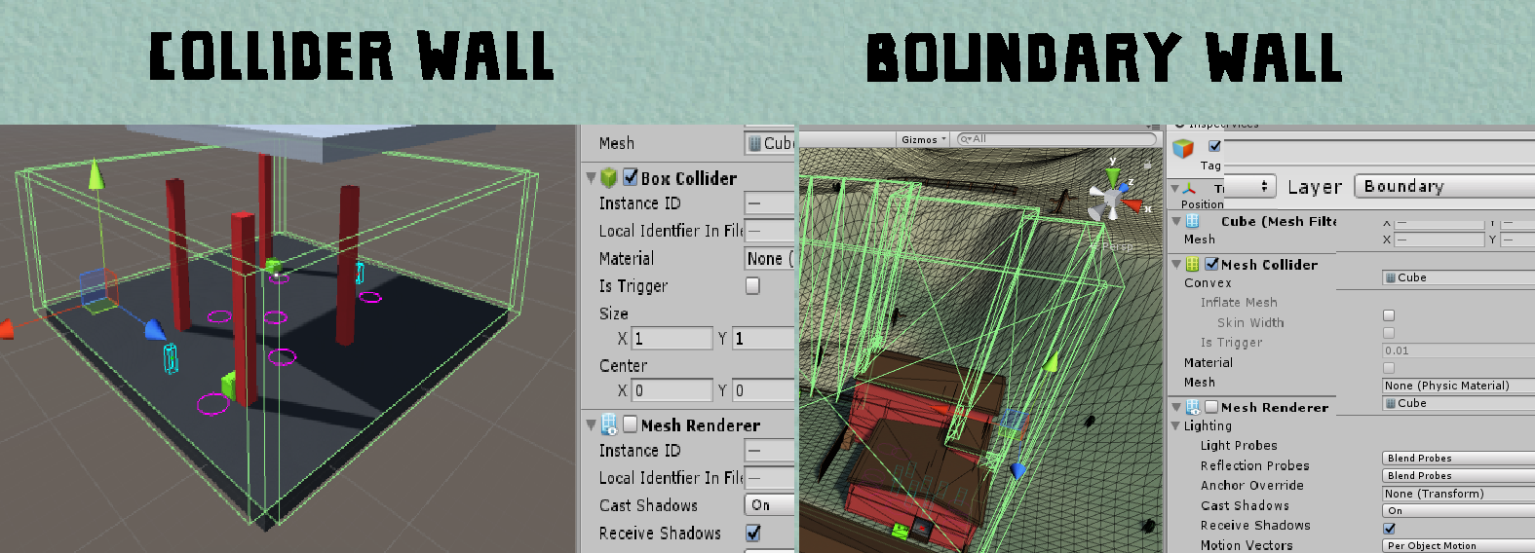Viewport: 1535px width, 553px height.
Task: Click the green Y-axis arrow in Collider Wall scene
Action: point(96,175)
